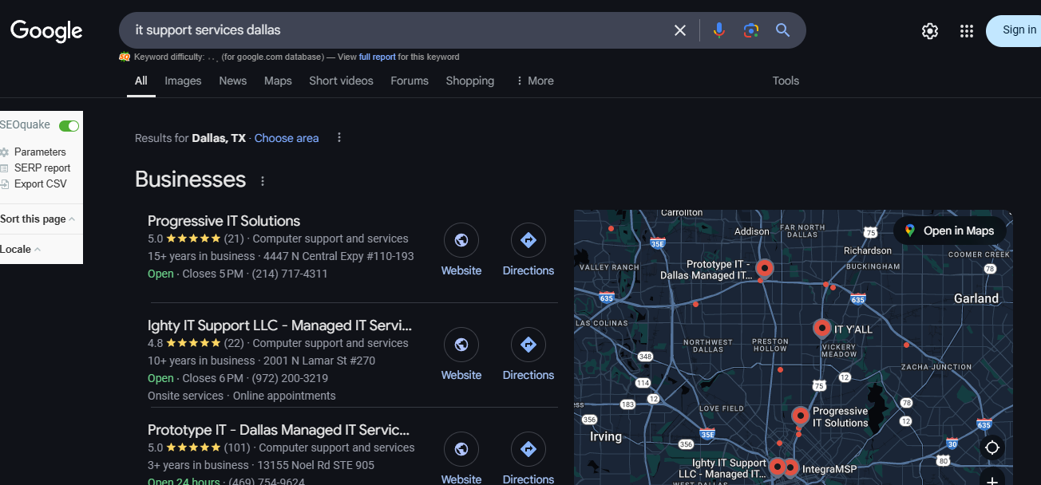The height and width of the screenshot is (485, 1041).
Task: Open Prototype IT website globe icon
Action: (x=461, y=449)
